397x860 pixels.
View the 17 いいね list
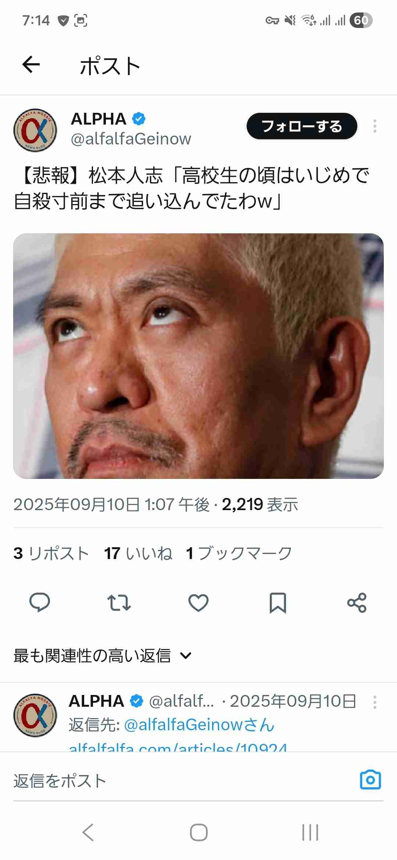click(x=138, y=553)
